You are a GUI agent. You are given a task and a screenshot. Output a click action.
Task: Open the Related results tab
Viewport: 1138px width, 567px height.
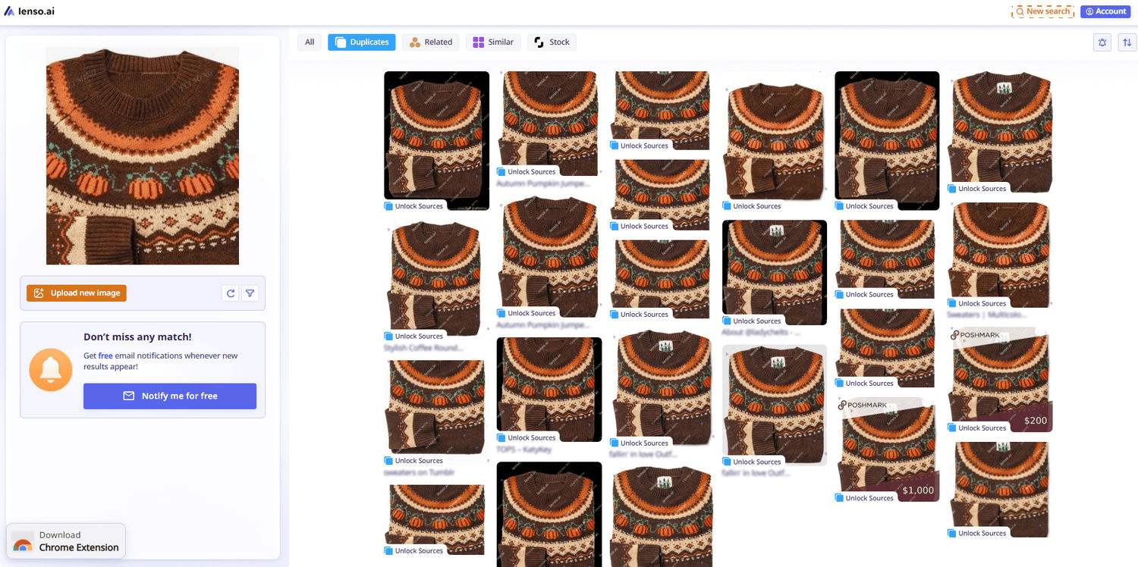[x=430, y=42]
